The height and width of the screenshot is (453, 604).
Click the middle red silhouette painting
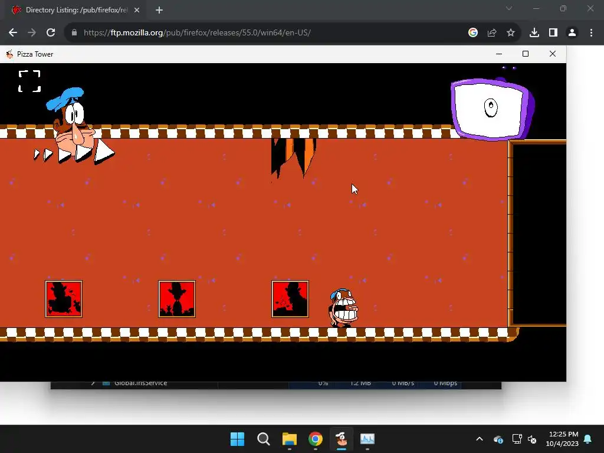point(177,299)
